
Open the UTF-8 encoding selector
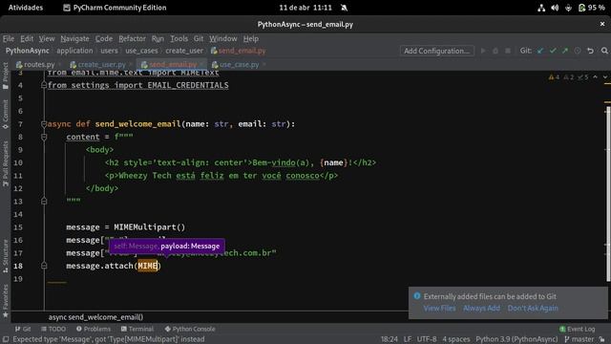pyautogui.click(x=427, y=339)
